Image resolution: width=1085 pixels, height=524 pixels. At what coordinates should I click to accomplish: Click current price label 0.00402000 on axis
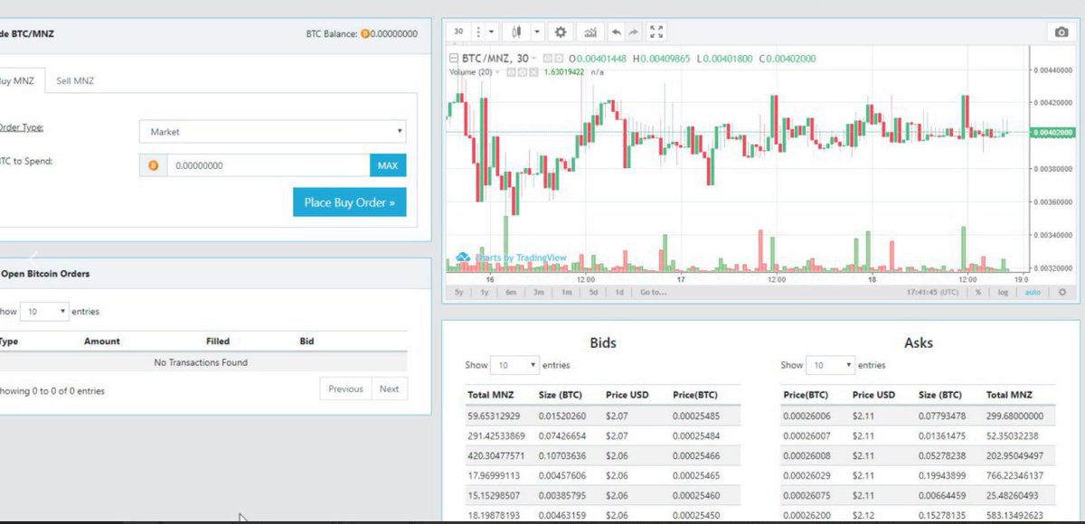pos(1052,132)
